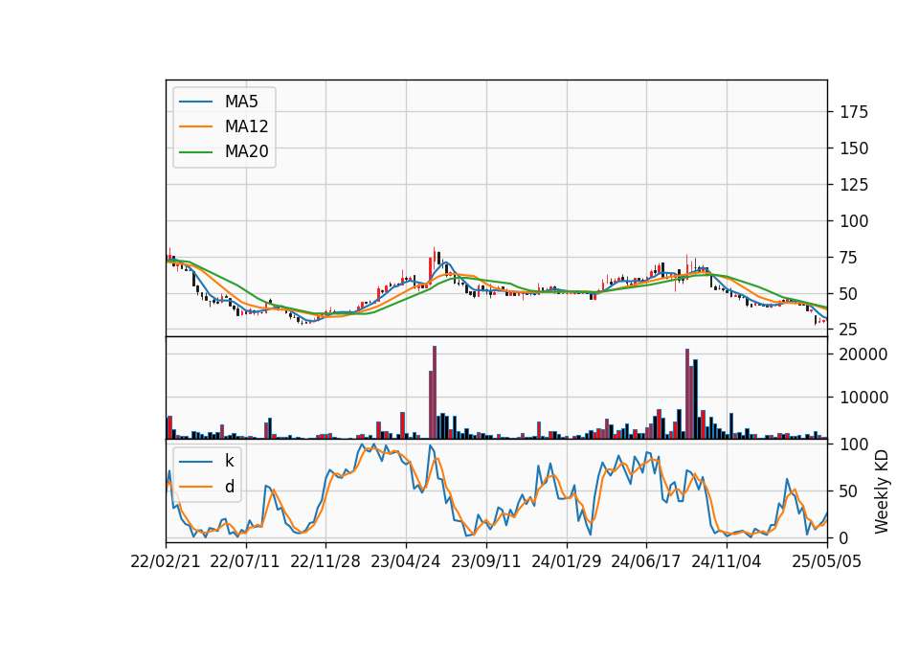Click the 23/04/24 date tick label

pyautogui.click(x=406, y=561)
